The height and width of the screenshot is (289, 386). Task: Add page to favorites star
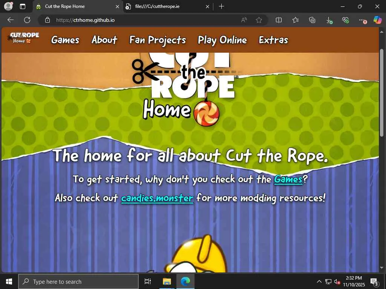click(259, 20)
